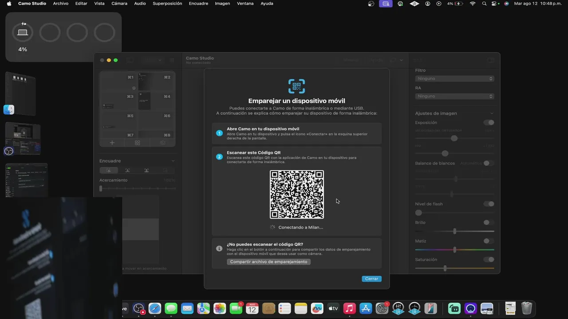
Task: Collapse the Ajustes de imagen section
Action: pyautogui.click(x=492, y=113)
